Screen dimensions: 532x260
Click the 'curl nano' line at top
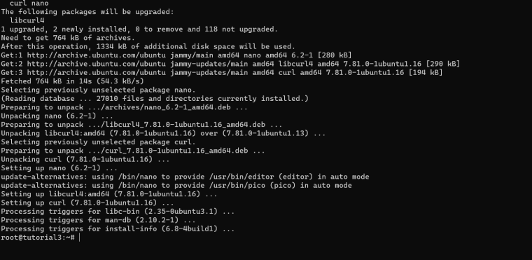point(29,4)
